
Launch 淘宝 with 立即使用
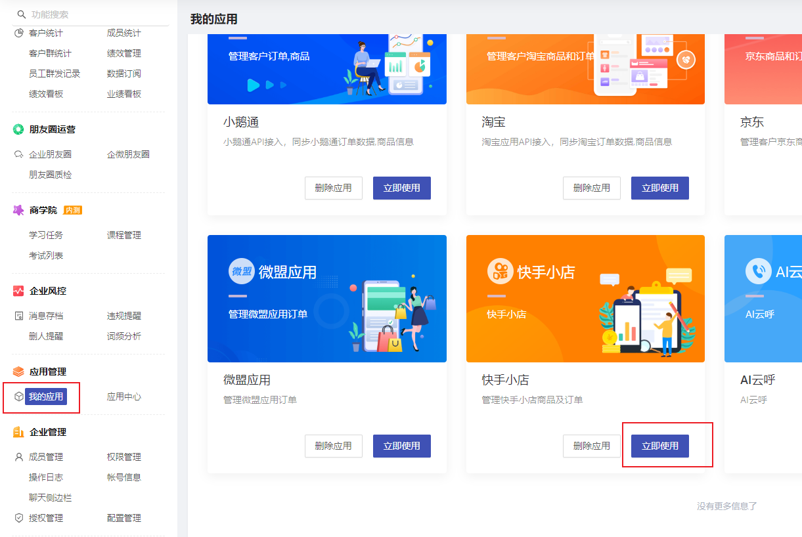(x=660, y=188)
